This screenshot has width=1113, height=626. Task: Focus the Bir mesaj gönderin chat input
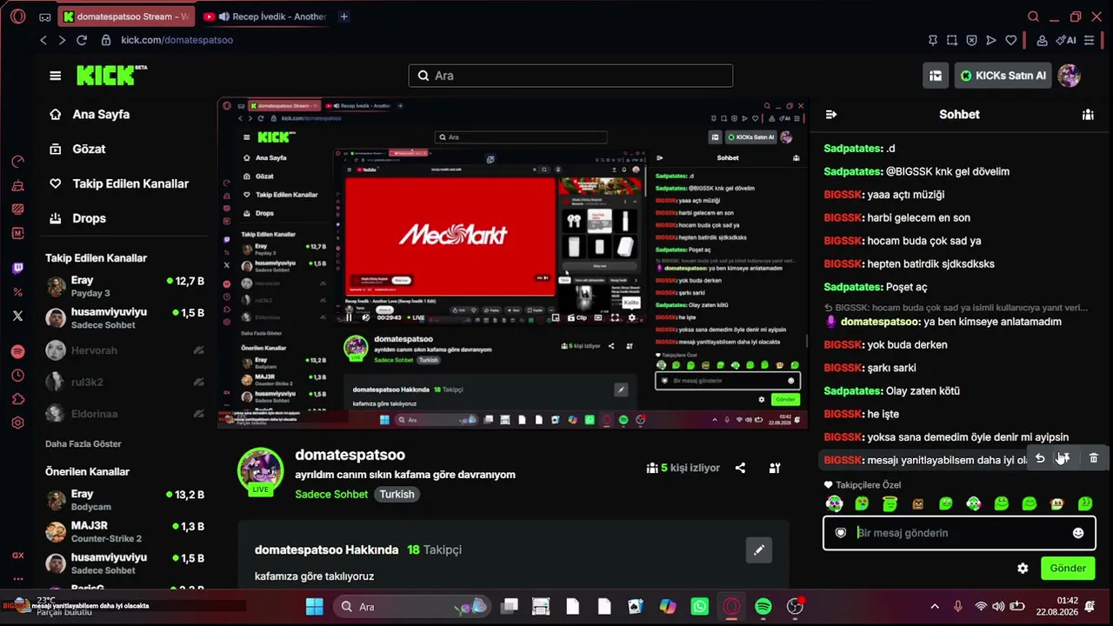click(959, 533)
